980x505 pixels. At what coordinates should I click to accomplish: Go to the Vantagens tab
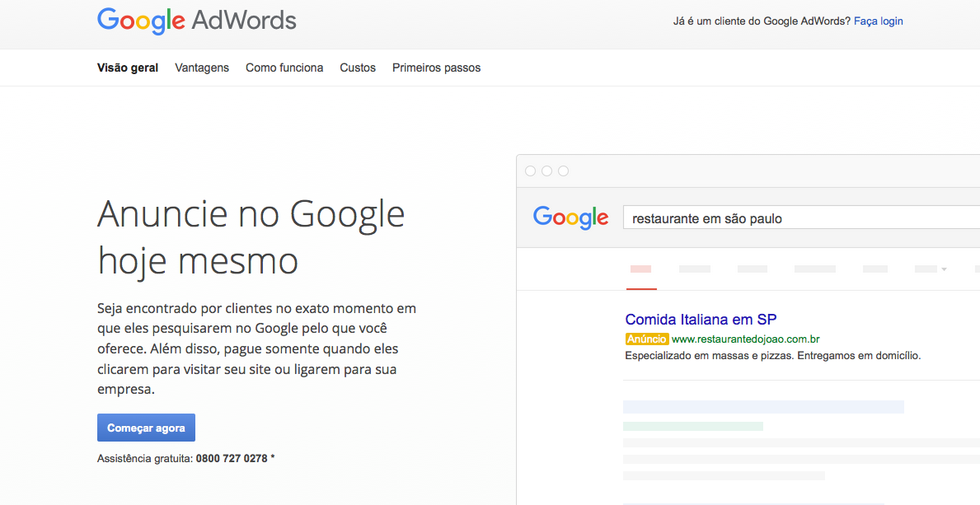click(202, 68)
